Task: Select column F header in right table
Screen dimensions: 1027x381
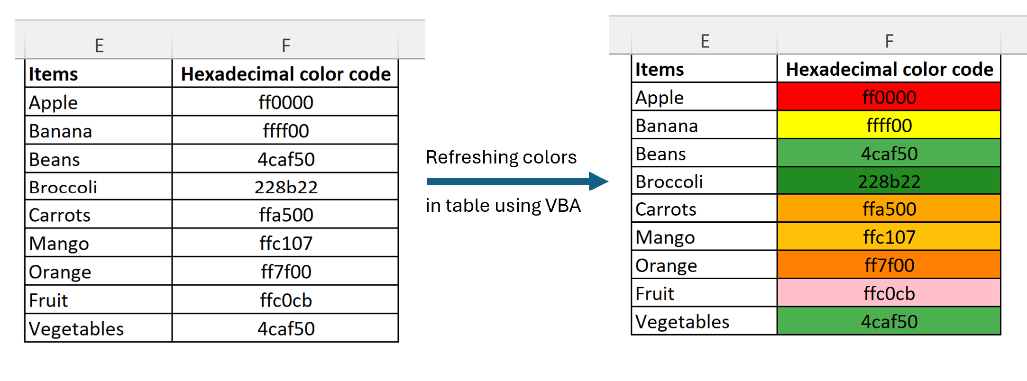Action: coord(889,41)
